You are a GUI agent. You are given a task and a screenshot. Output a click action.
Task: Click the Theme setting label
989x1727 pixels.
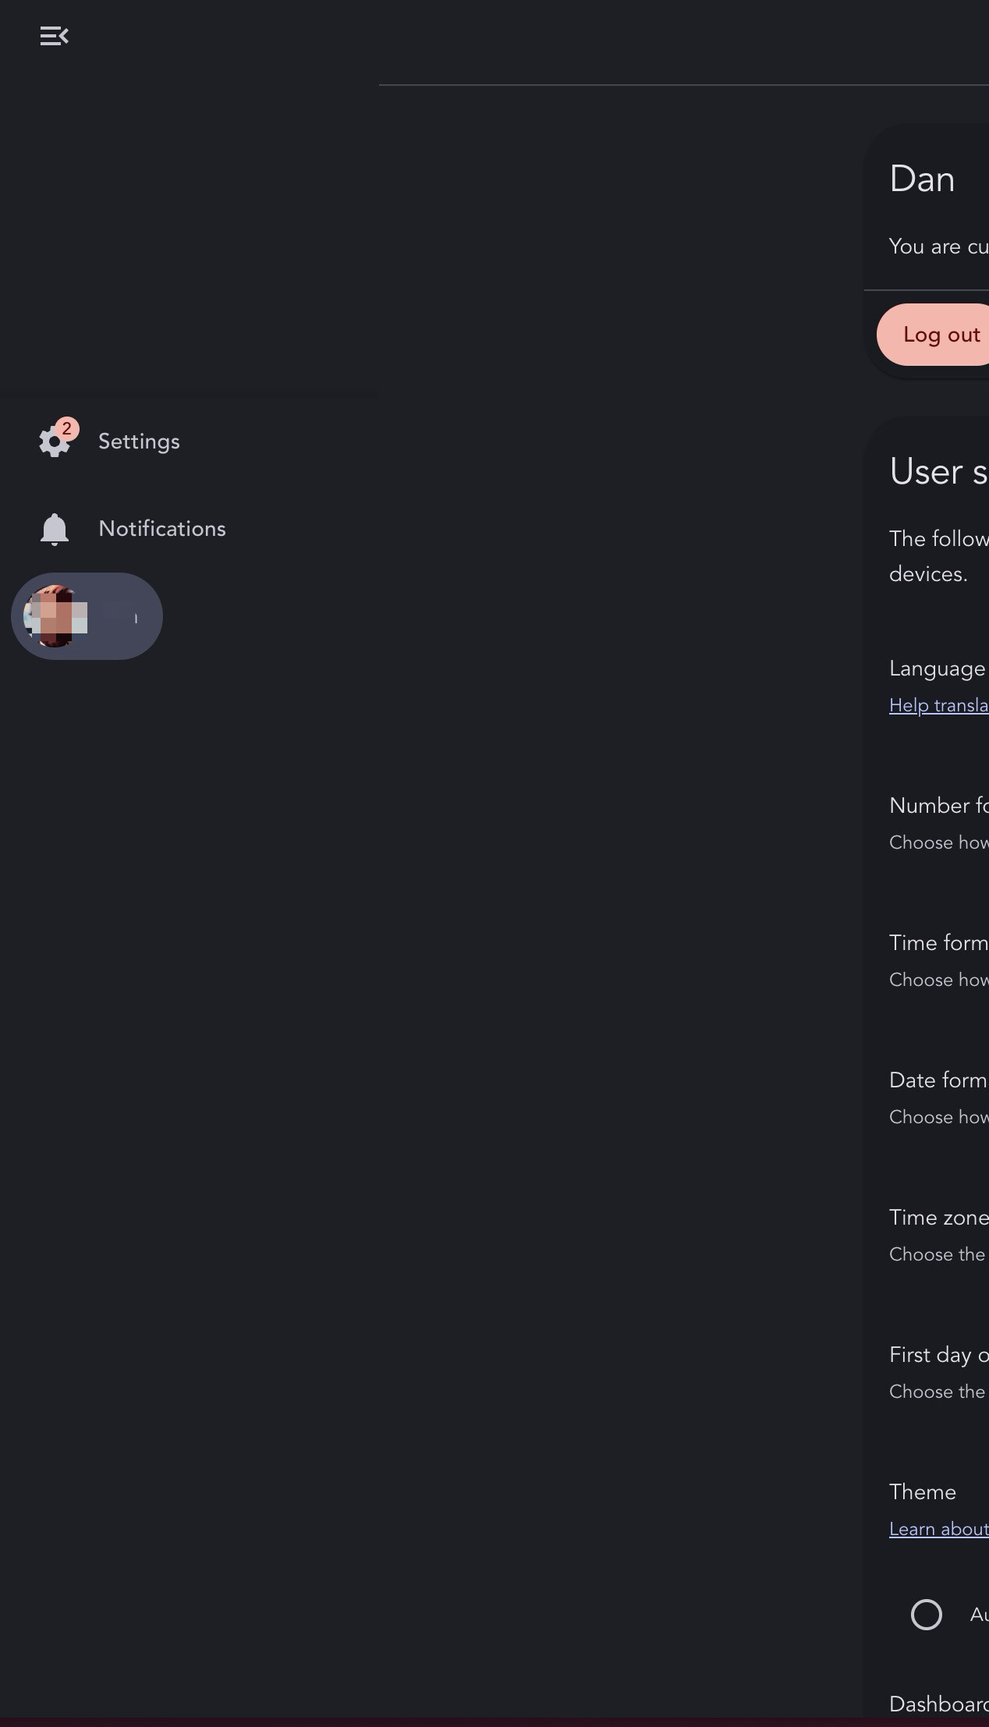tap(923, 1492)
